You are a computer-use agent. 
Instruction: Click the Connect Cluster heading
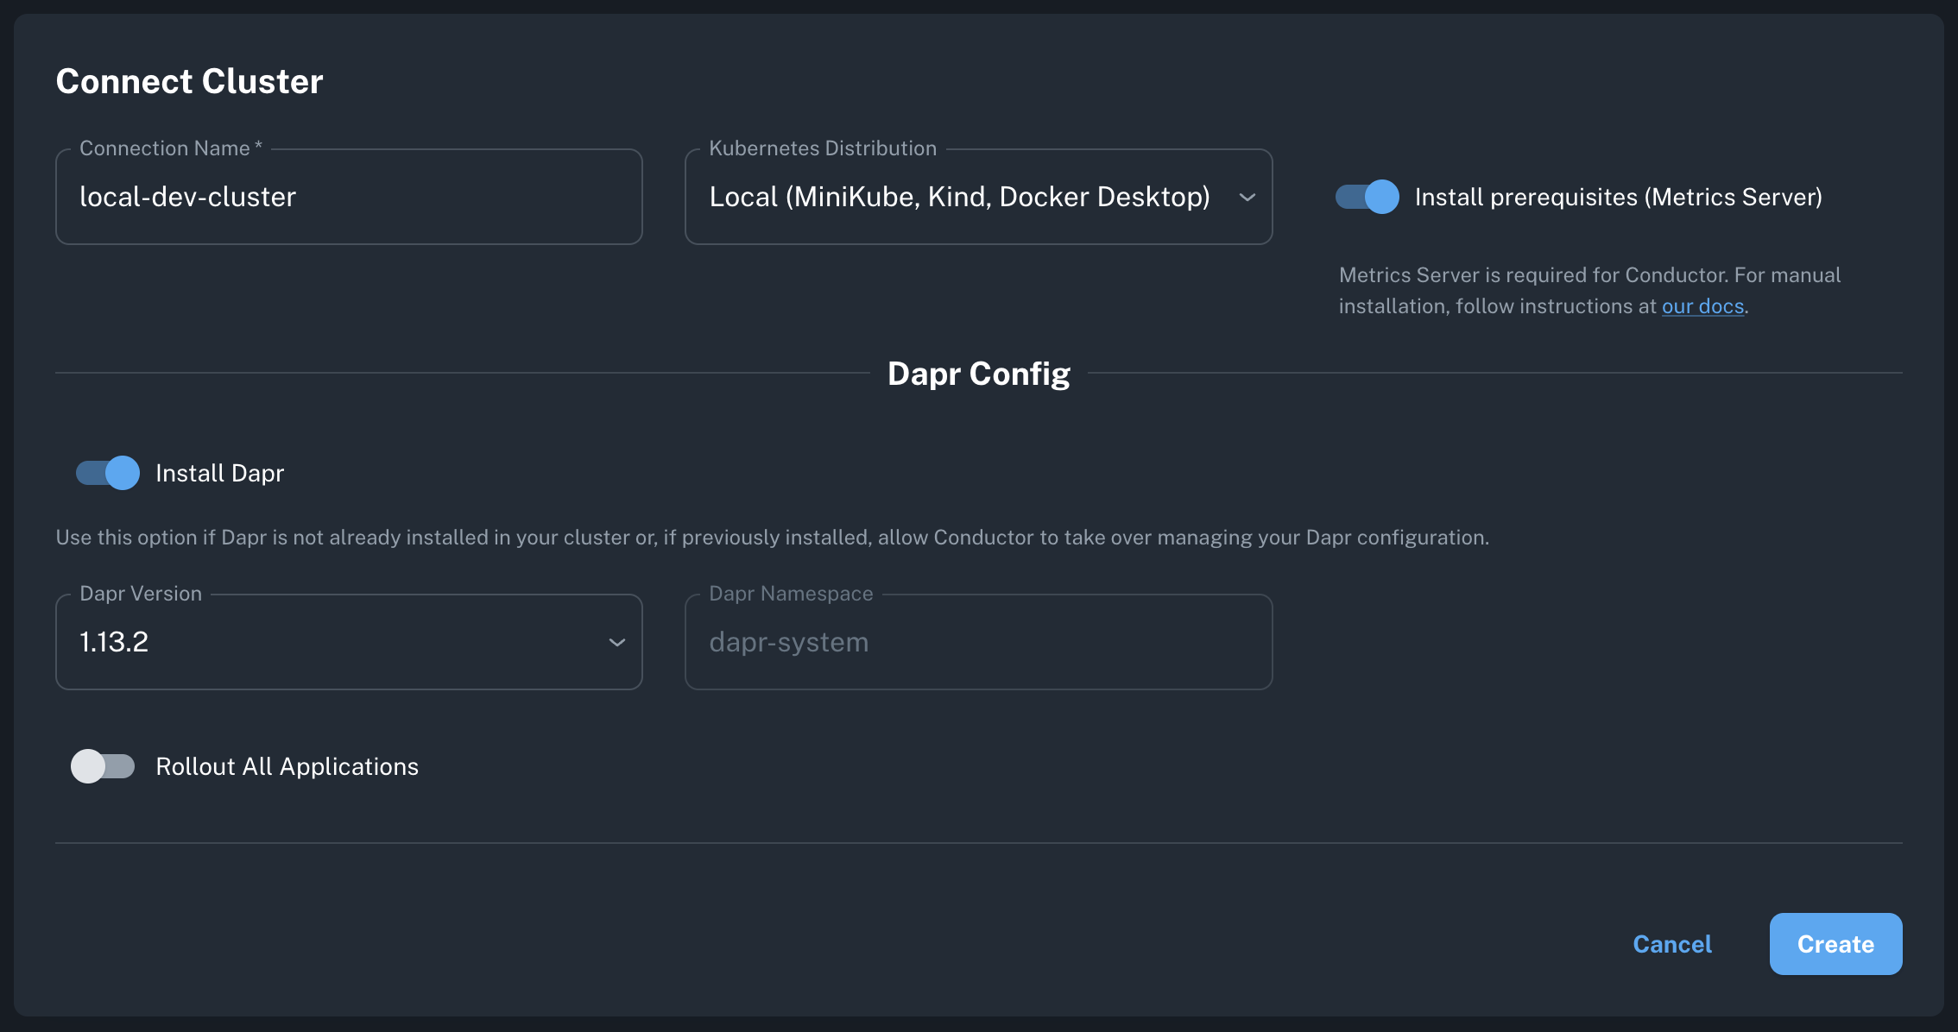coord(189,81)
